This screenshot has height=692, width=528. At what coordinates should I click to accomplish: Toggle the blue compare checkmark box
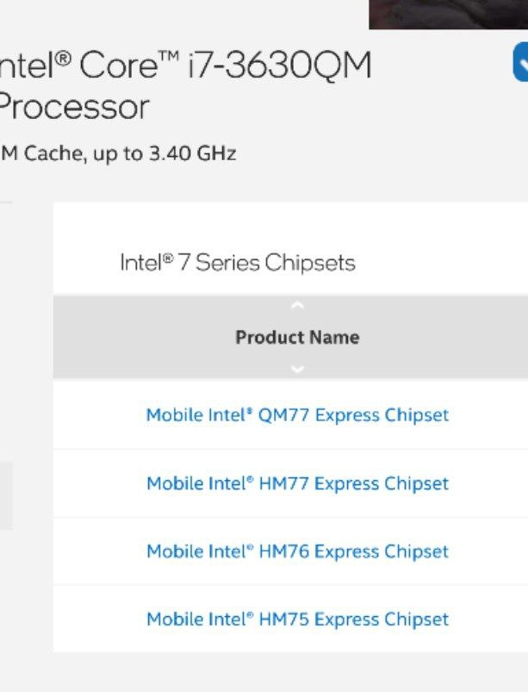coord(521,62)
